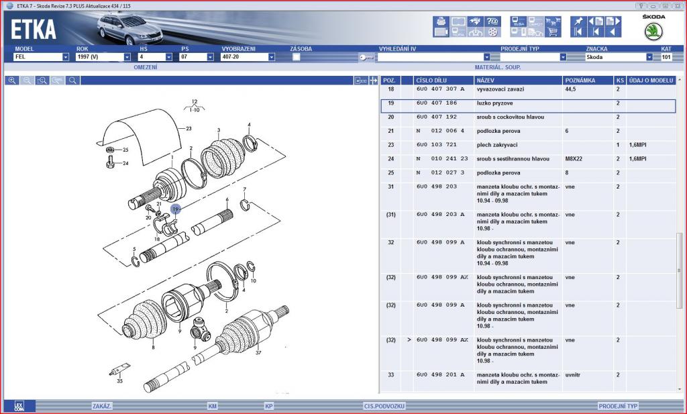Viewport: 687px width, 414px height.
Task: Click the printer icon in the toolbar
Action: 441,21
